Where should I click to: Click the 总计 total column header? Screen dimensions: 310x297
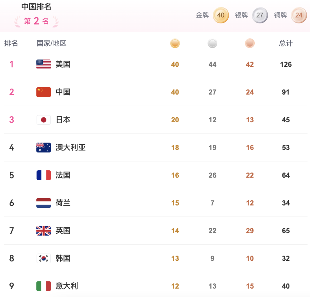[x=286, y=43]
